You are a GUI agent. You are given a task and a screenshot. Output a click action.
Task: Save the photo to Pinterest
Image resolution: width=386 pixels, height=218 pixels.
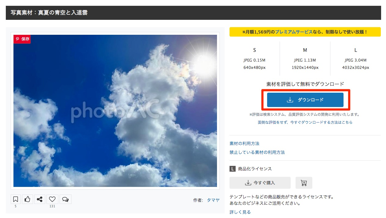22,39
